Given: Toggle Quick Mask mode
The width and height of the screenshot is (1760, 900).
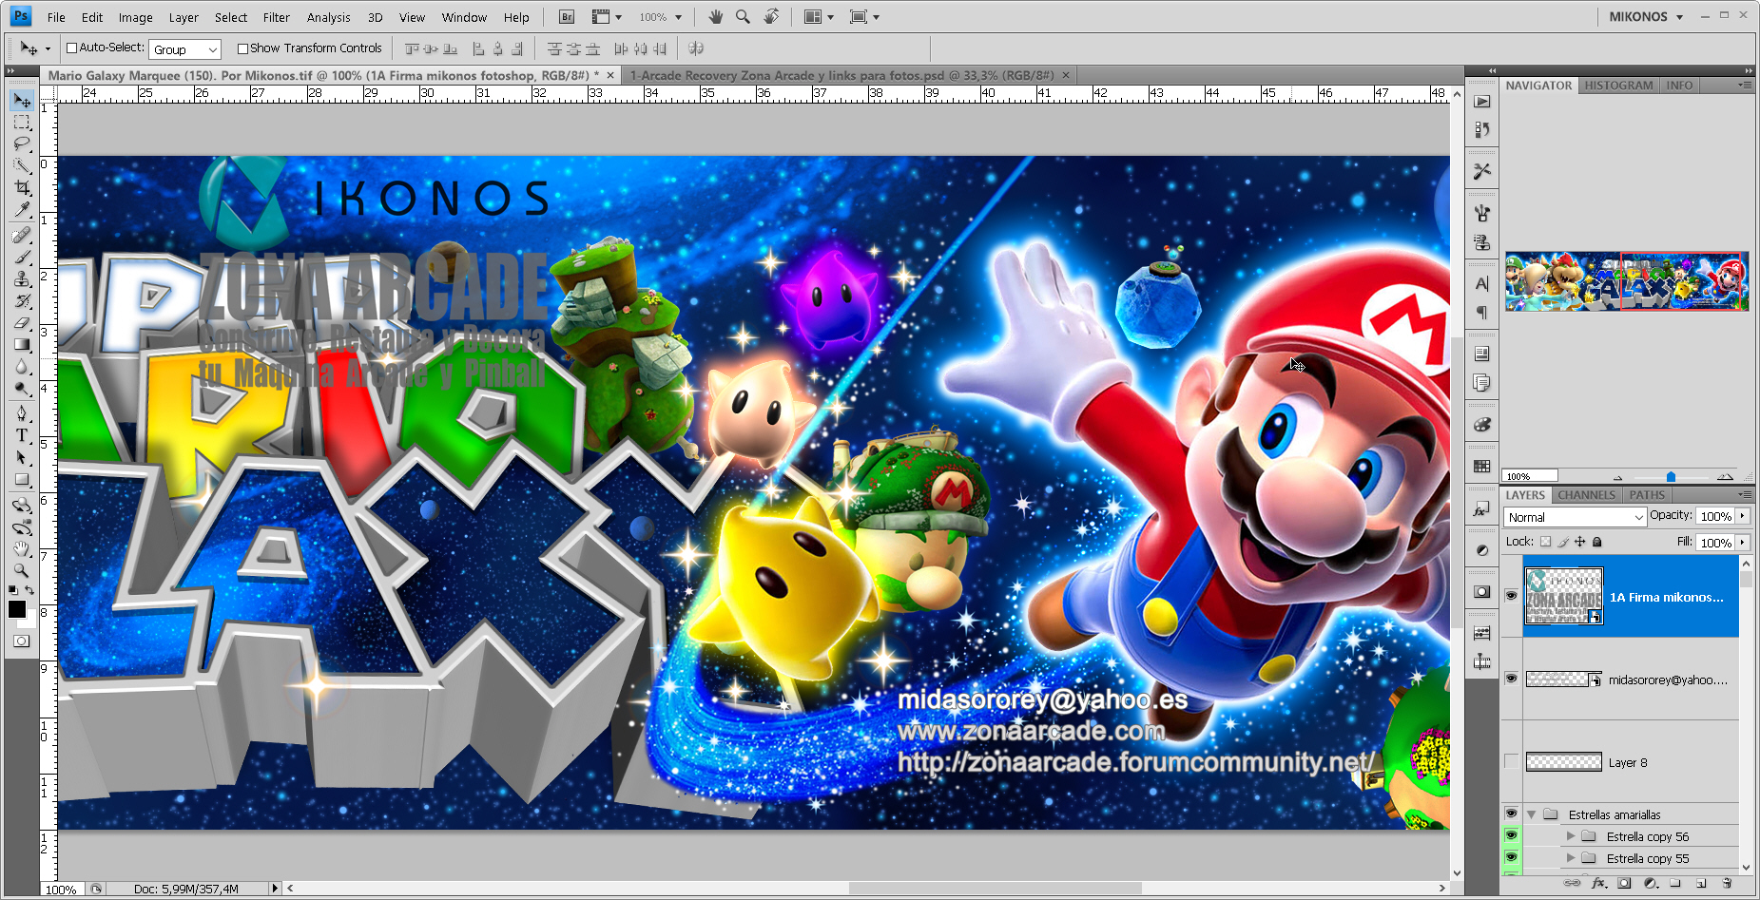Looking at the screenshot, I should pyautogui.click(x=22, y=641).
